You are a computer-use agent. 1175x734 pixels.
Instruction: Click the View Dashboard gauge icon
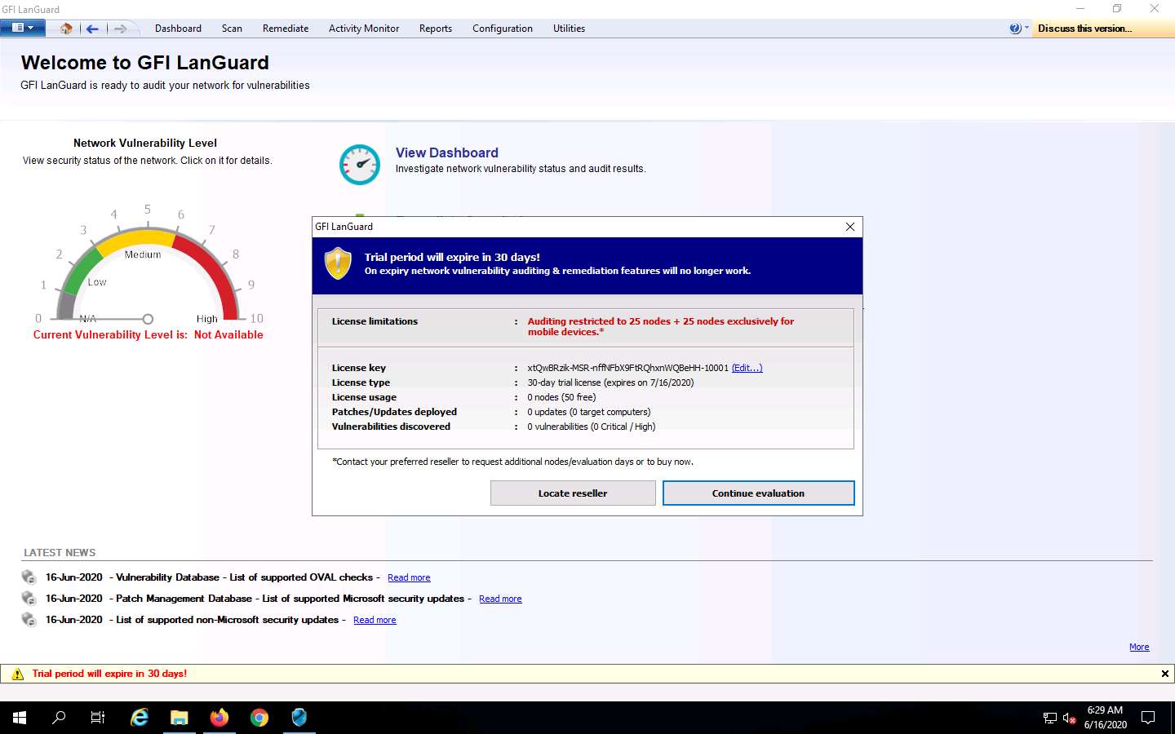(x=360, y=164)
